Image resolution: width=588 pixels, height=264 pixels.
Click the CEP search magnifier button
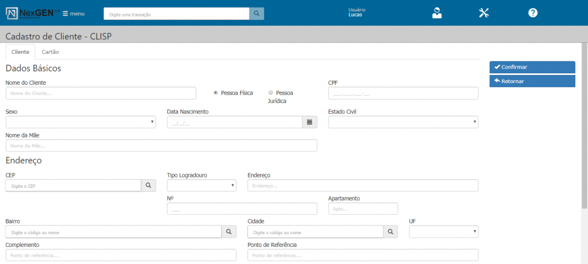148,186
